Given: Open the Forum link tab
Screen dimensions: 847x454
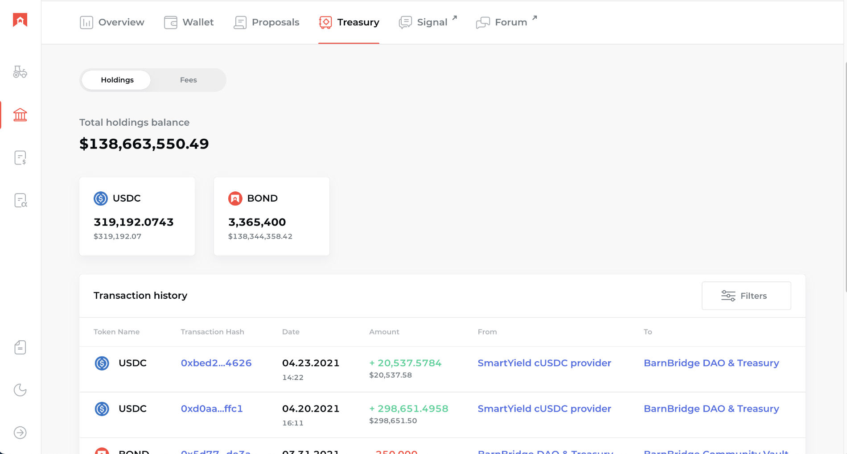Looking at the screenshot, I should pyautogui.click(x=506, y=22).
